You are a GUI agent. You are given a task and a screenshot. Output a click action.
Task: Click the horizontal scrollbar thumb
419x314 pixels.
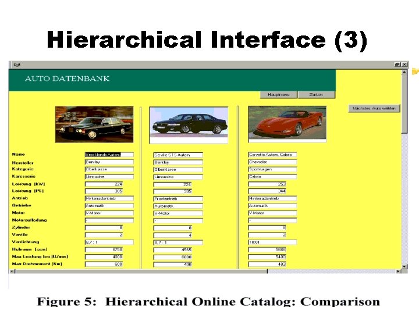tap(141, 272)
